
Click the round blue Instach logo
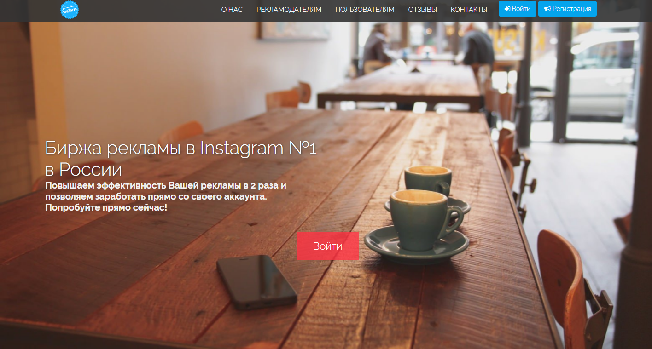[x=70, y=10]
